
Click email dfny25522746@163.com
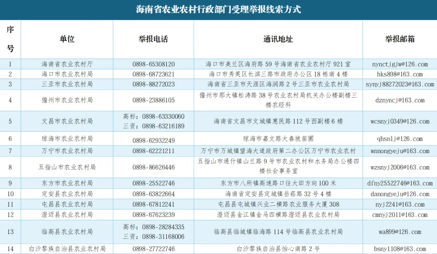[400, 184]
